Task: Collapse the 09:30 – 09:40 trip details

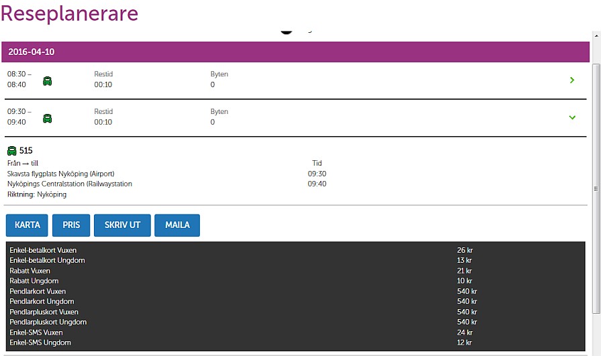Action: pyautogui.click(x=572, y=117)
